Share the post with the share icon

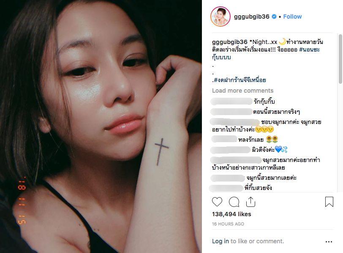251,202
